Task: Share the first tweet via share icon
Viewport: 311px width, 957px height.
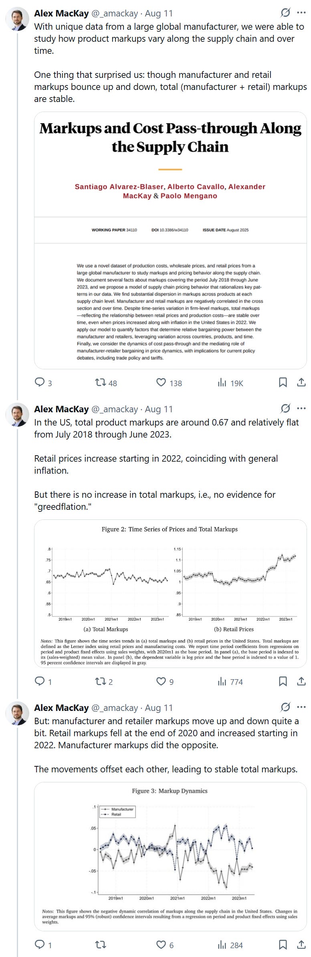Action: point(301,383)
